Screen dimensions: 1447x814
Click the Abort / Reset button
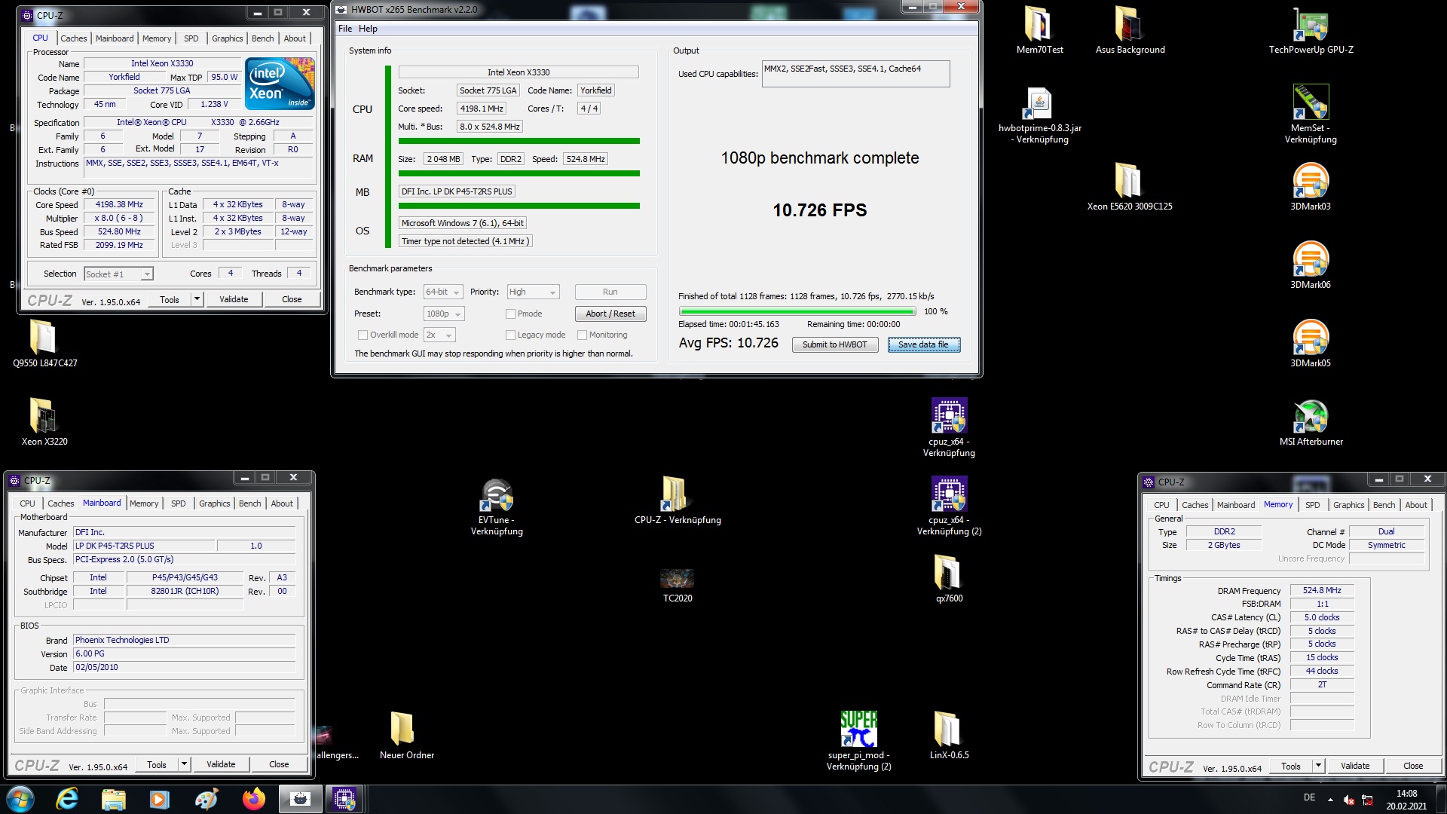tap(610, 314)
